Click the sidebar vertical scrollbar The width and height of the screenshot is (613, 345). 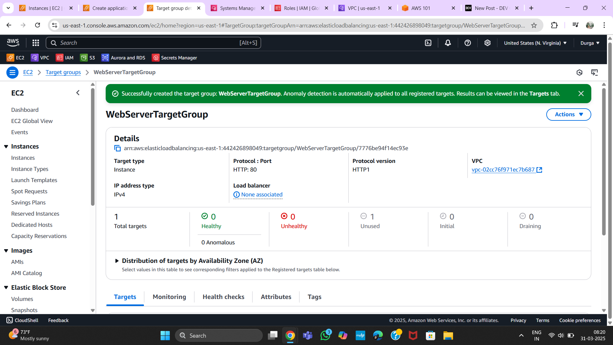coord(93,147)
